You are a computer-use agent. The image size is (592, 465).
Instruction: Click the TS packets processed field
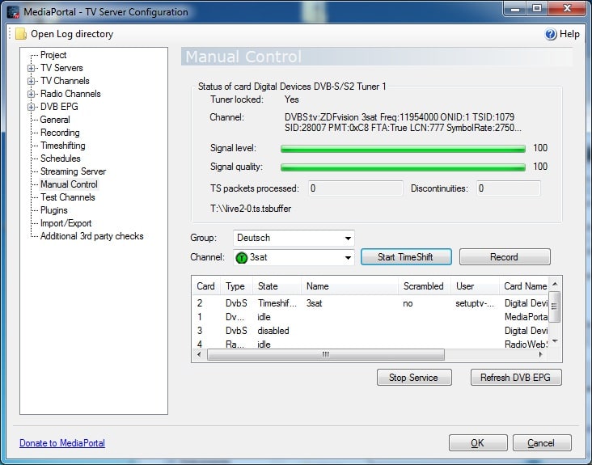356,188
